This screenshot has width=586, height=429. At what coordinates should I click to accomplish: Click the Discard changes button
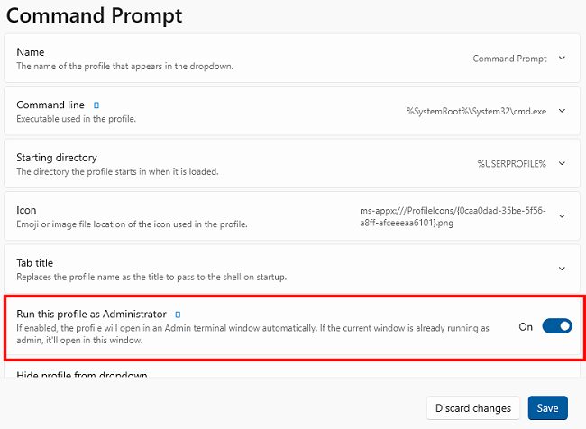click(473, 408)
